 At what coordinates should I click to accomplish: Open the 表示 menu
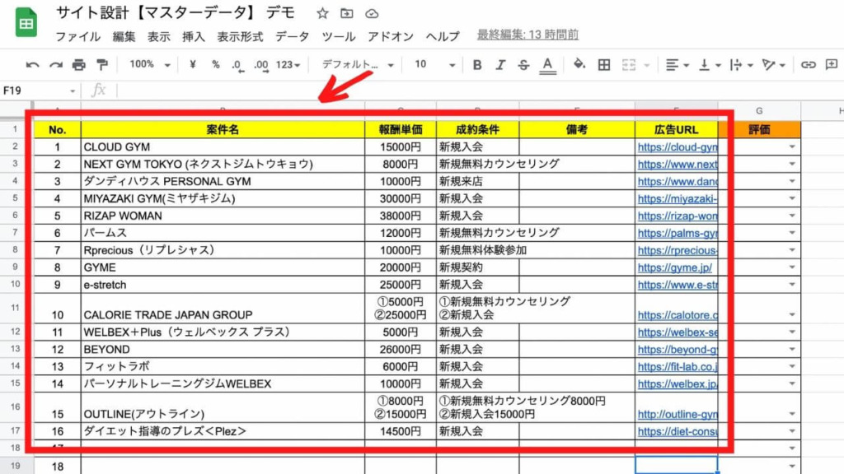pos(159,36)
